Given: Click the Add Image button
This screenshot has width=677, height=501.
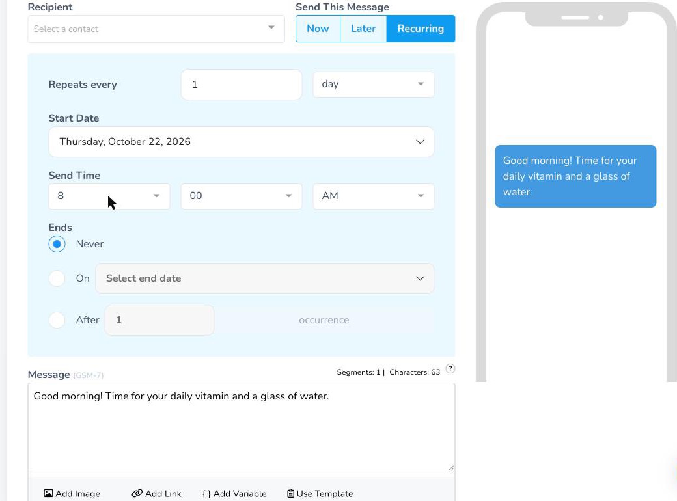Looking at the screenshot, I should 72,494.
